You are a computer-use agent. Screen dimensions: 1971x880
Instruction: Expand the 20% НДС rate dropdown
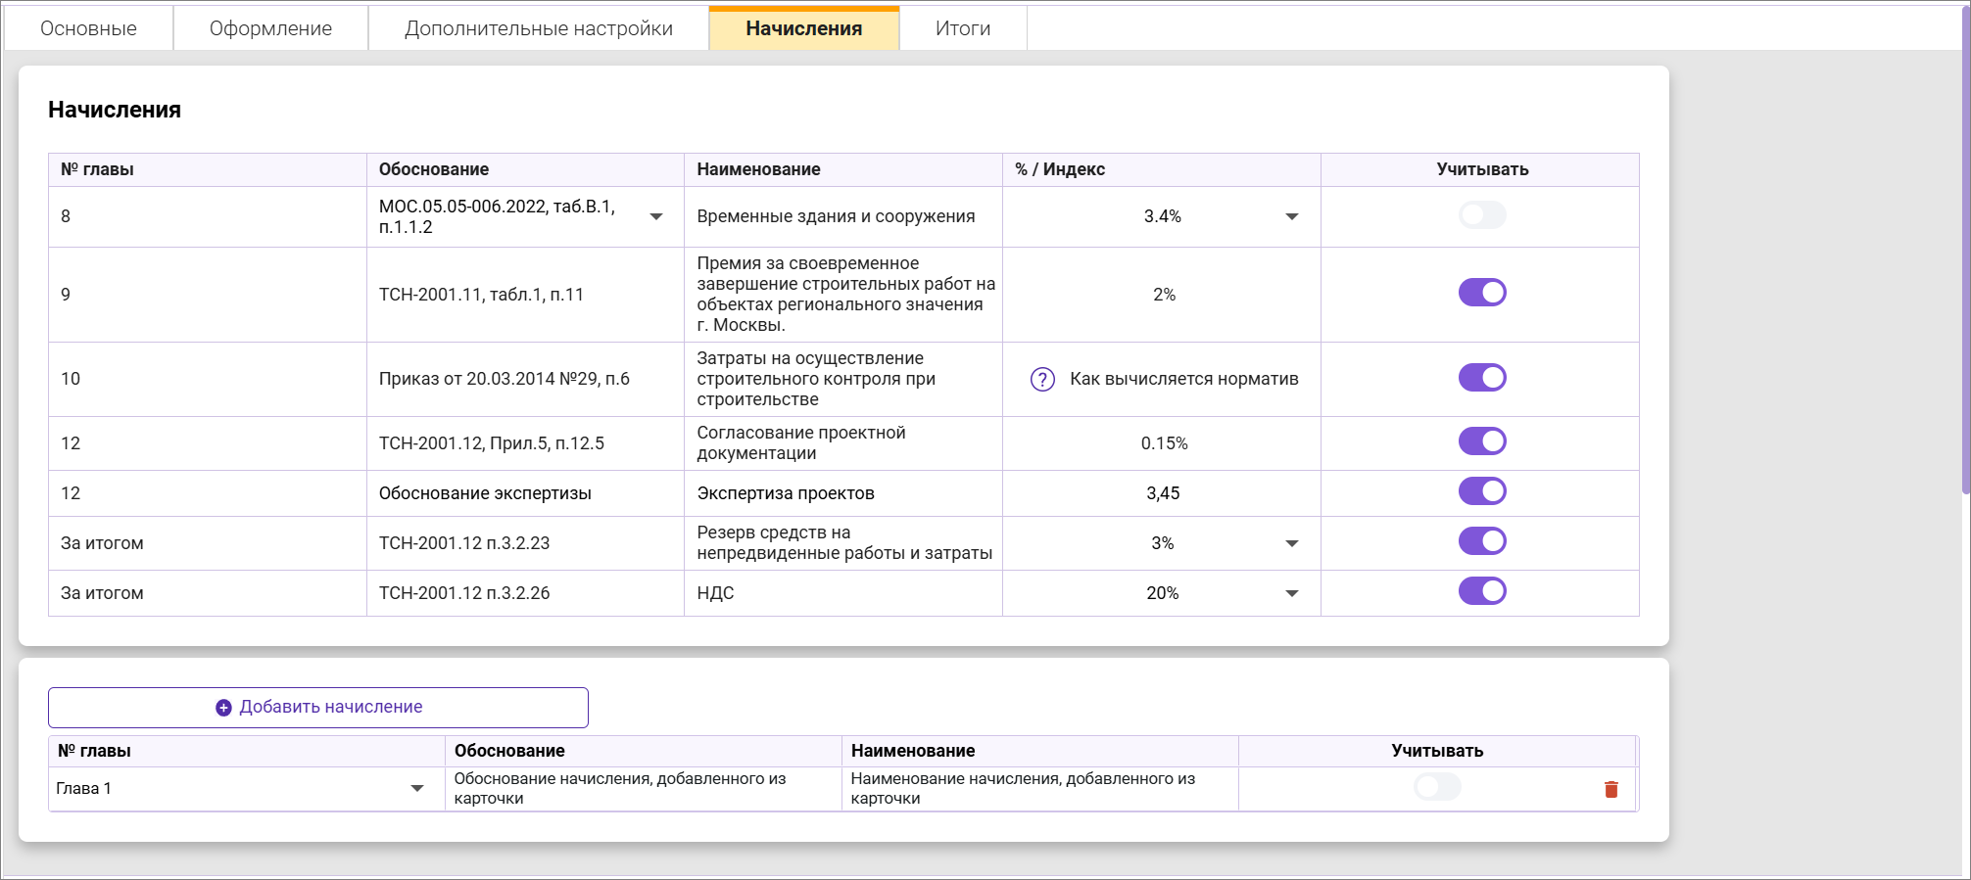(x=1291, y=594)
